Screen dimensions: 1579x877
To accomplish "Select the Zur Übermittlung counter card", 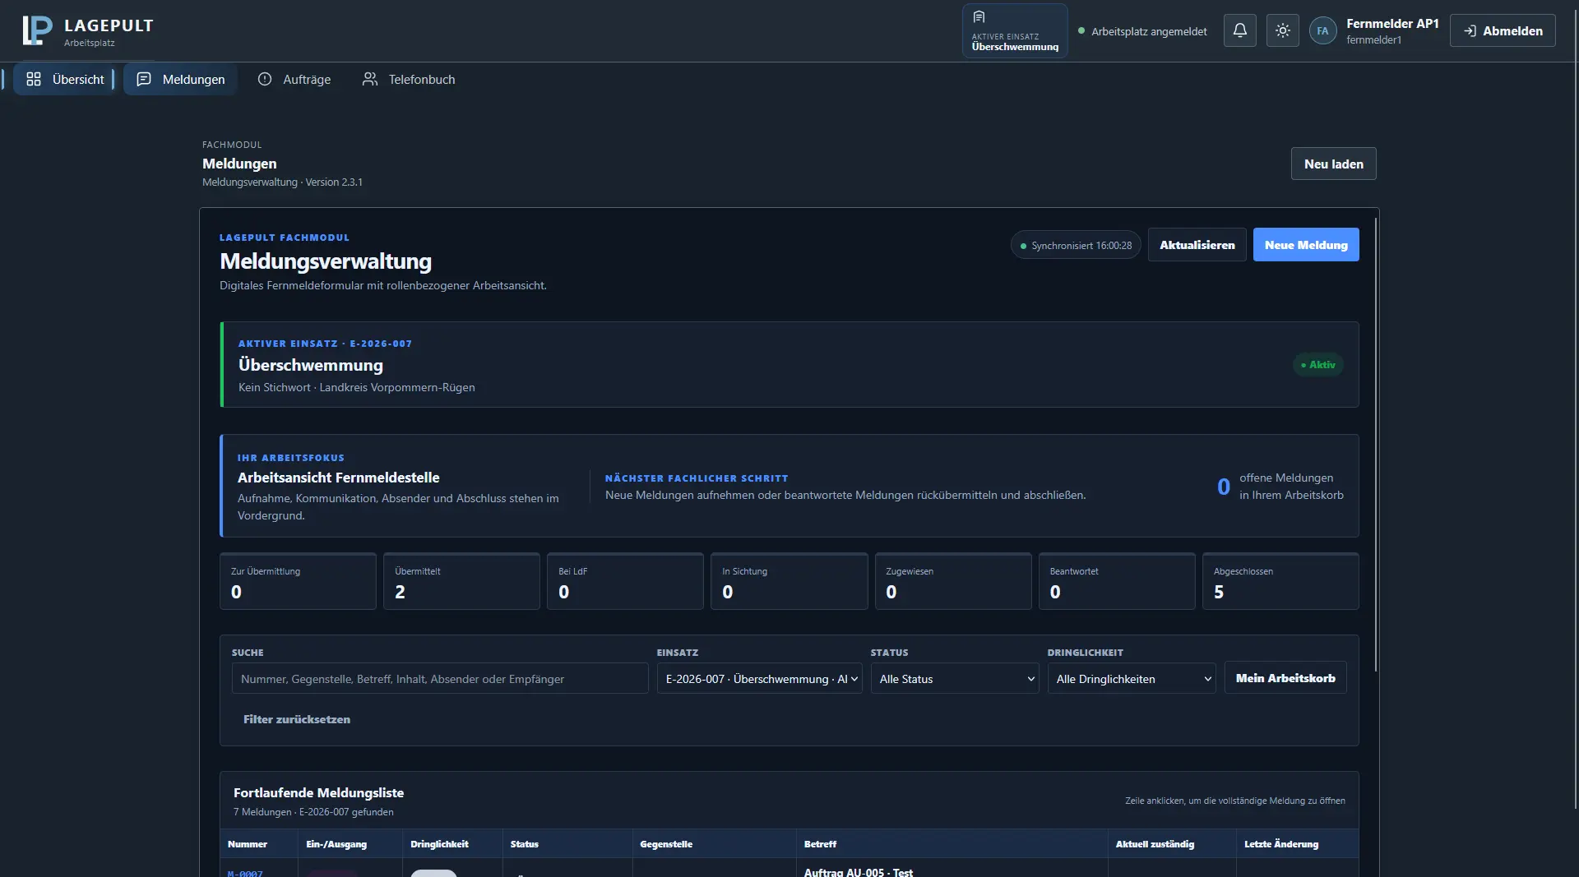I will pyautogui.click(x=298, y=581).
